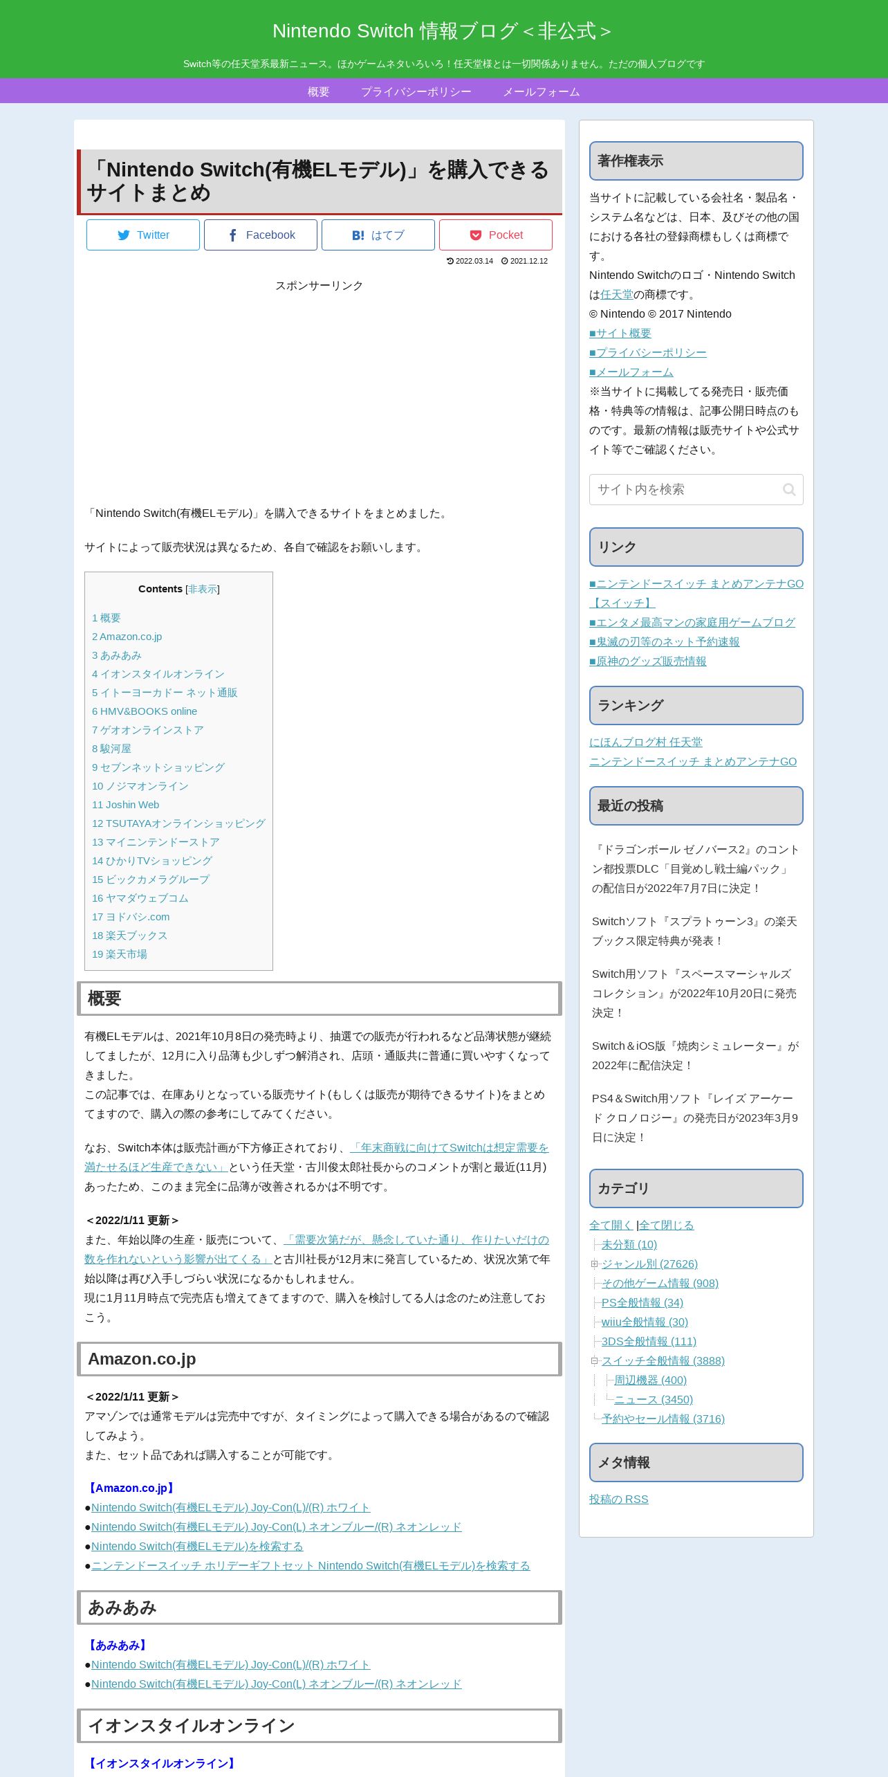Share the article on Facebook
The height and width of the screenshot is (1777, 888).
pos(261,235)
